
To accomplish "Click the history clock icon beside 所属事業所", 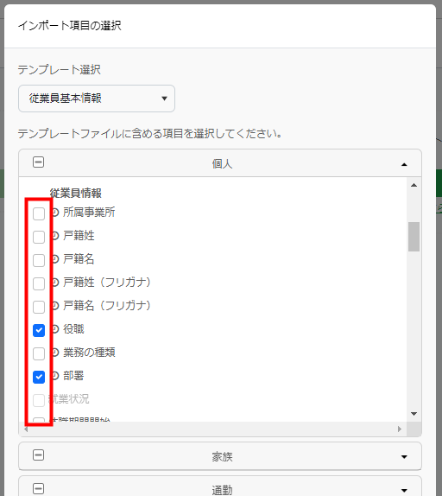I will click(x=55, y=213).
